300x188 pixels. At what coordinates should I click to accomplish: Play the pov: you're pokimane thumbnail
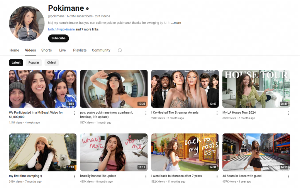[x=114, y=89]
